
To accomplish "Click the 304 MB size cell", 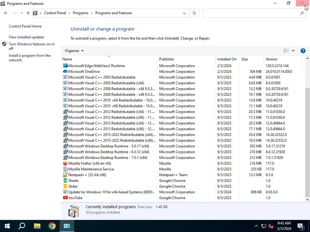I will pos(256,71).
